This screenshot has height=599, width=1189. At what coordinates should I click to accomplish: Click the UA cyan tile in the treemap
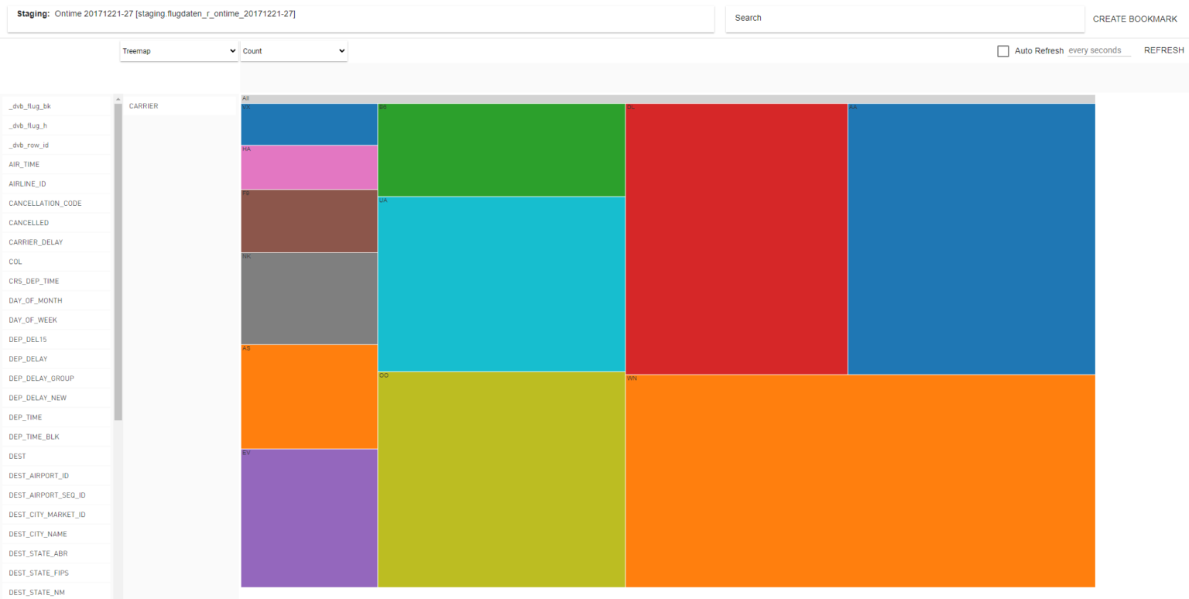tap(499, 282)
